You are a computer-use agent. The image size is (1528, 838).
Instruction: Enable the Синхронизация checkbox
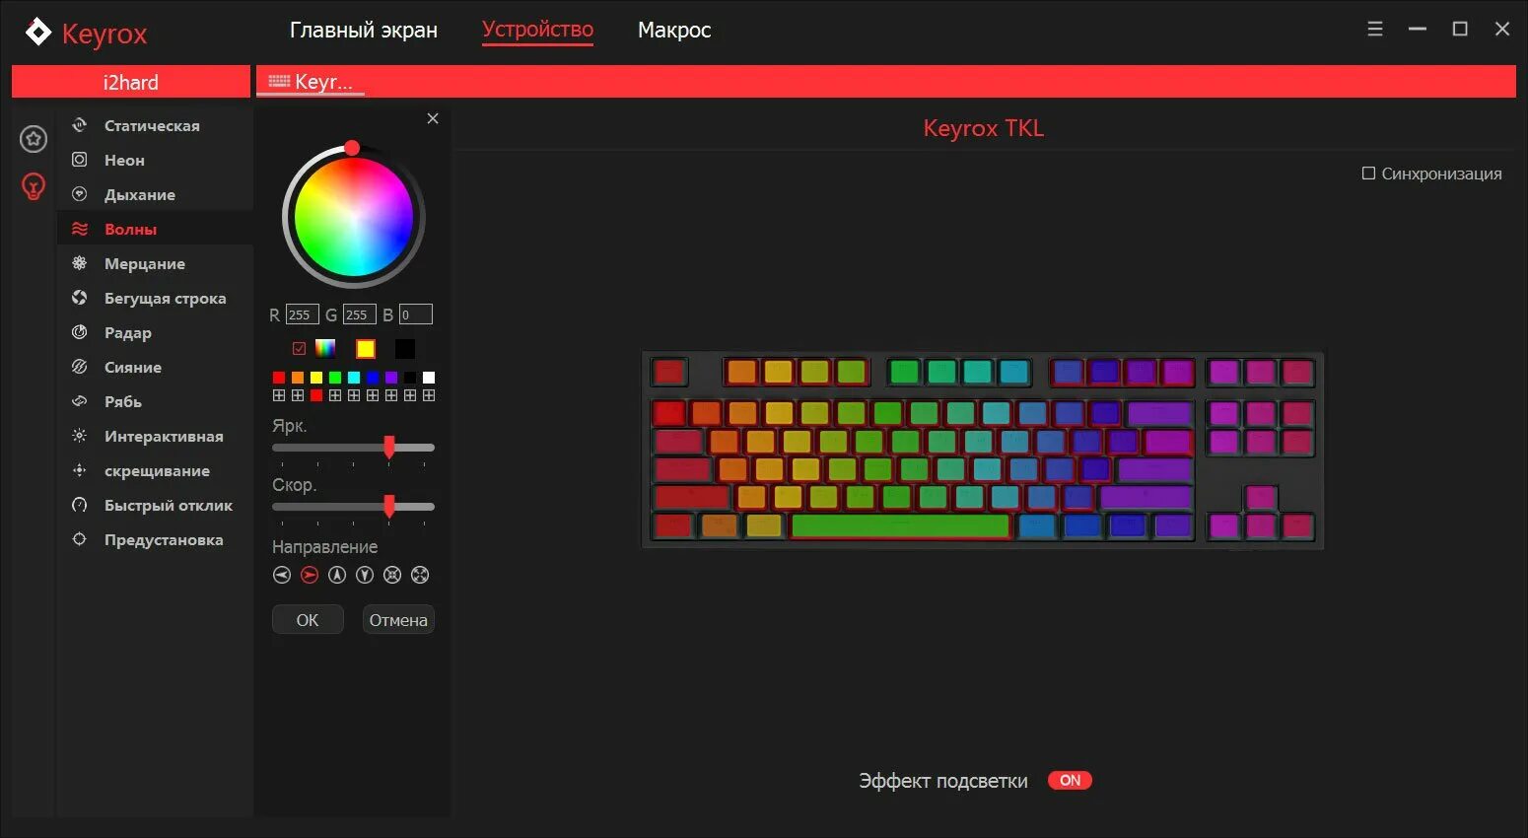point(1368,174)
